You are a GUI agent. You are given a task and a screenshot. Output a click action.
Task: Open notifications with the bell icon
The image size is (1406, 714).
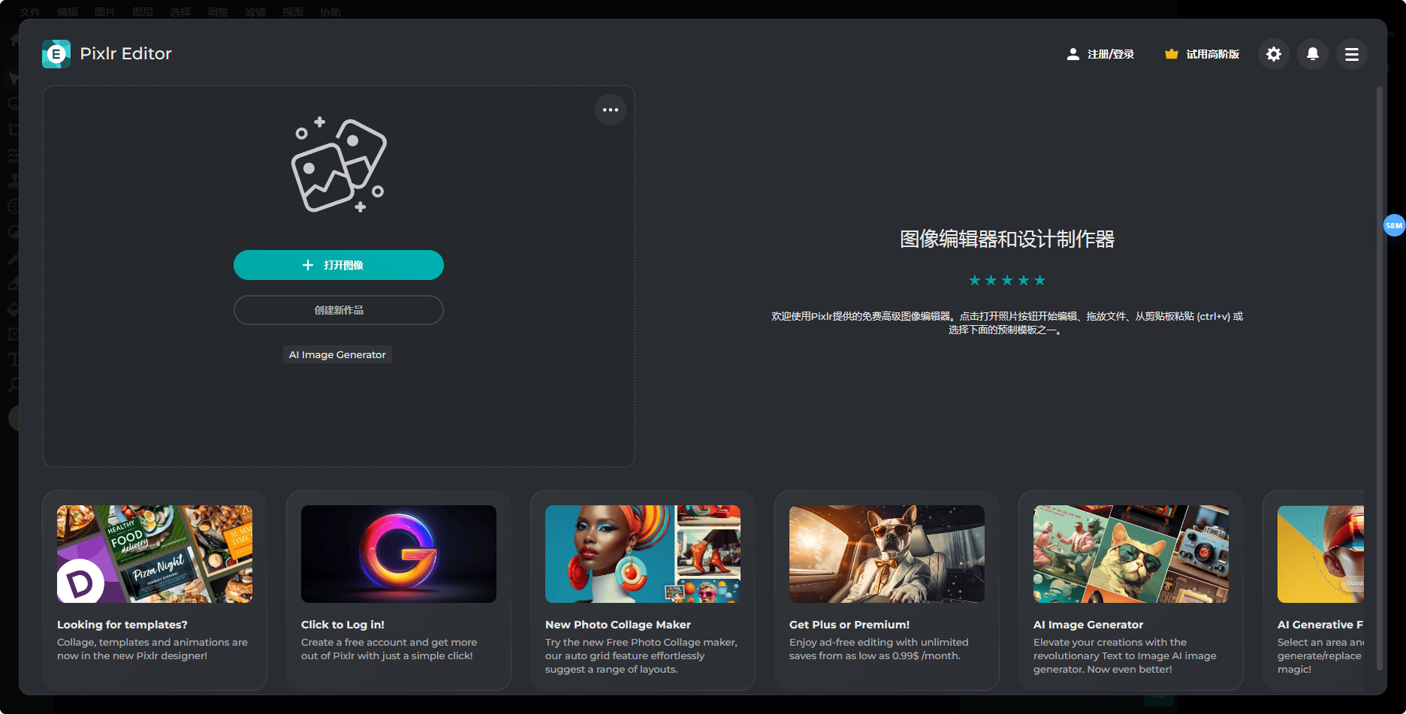[x=1313, y=54]
